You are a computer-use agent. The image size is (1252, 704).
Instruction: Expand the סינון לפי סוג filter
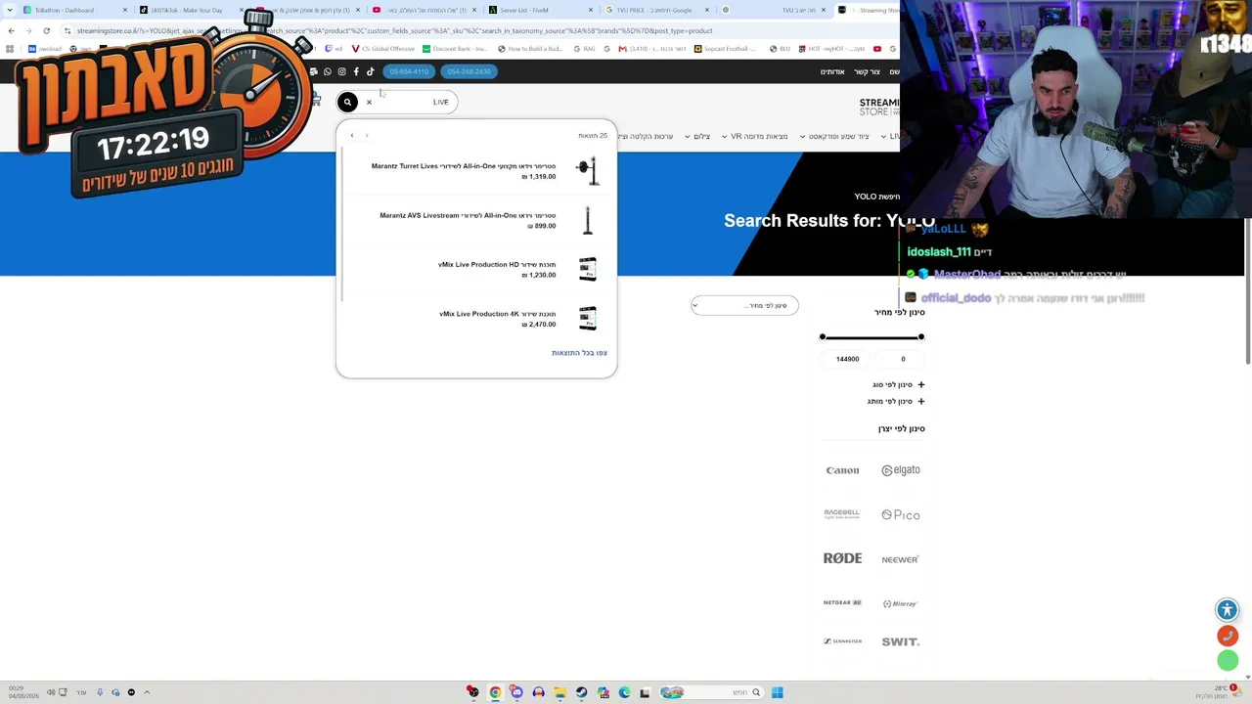pyautogui.click(x=898, y=385)
